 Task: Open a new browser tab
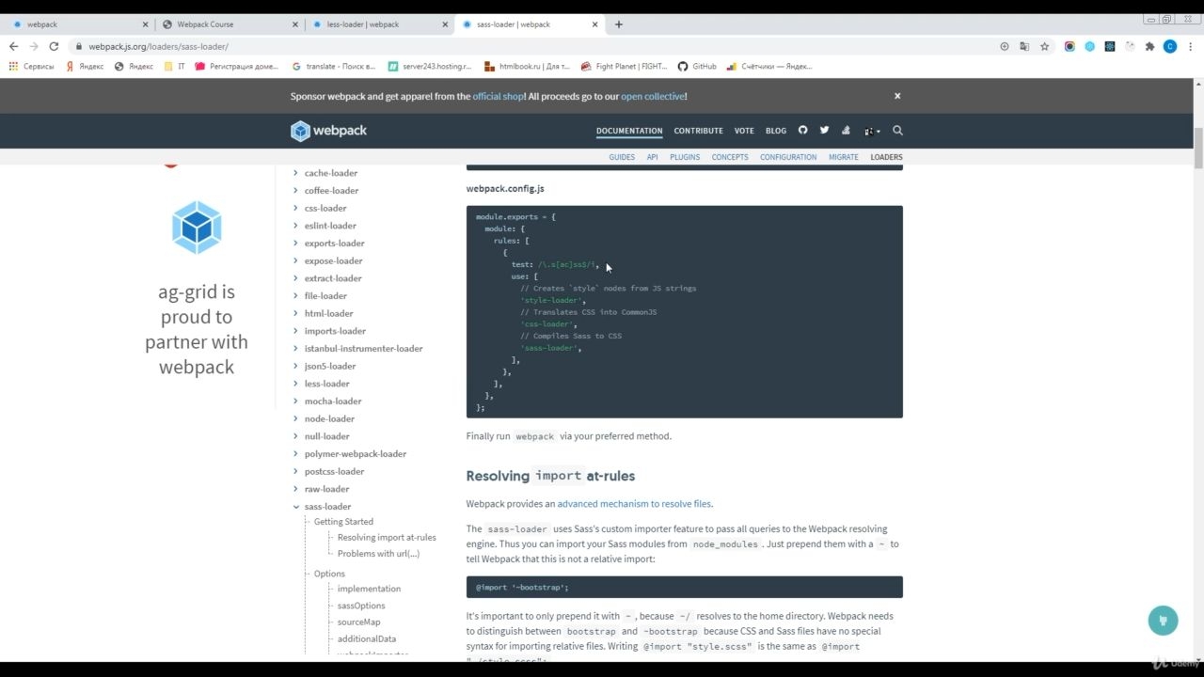[x=618, y=24]
